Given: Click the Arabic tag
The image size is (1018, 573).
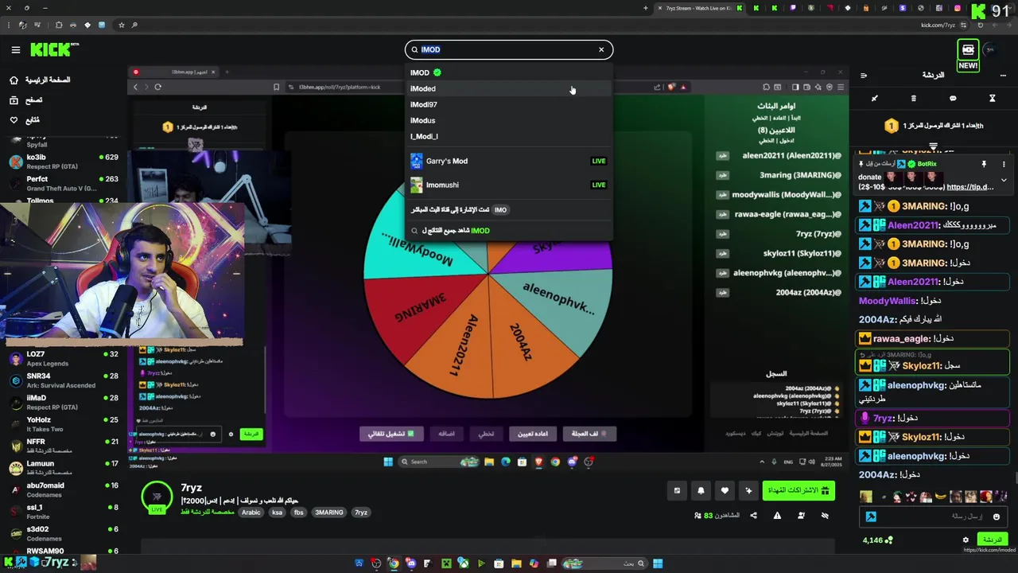Looking at the screenshot, I should point(251,513).
